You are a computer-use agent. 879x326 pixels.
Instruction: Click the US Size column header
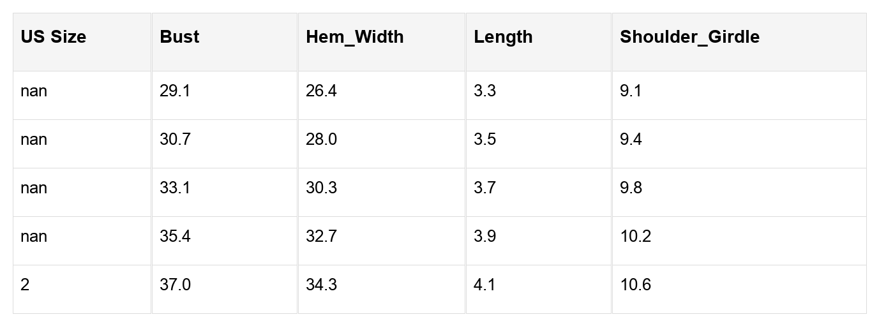point(54,37)
